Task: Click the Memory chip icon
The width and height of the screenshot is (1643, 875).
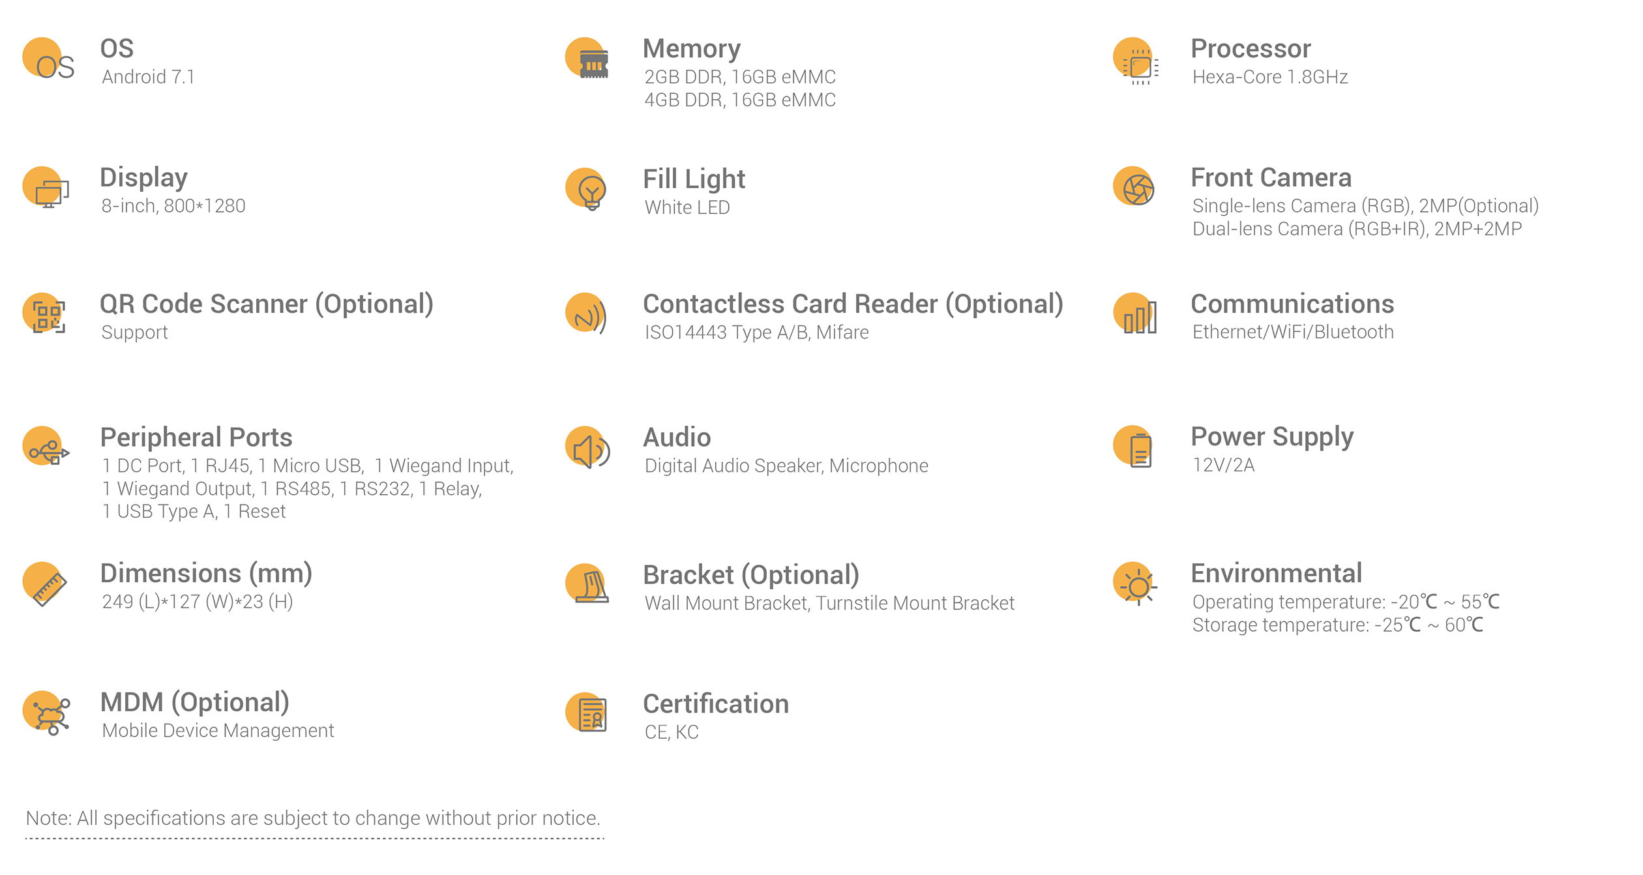Action: point(587,59)
